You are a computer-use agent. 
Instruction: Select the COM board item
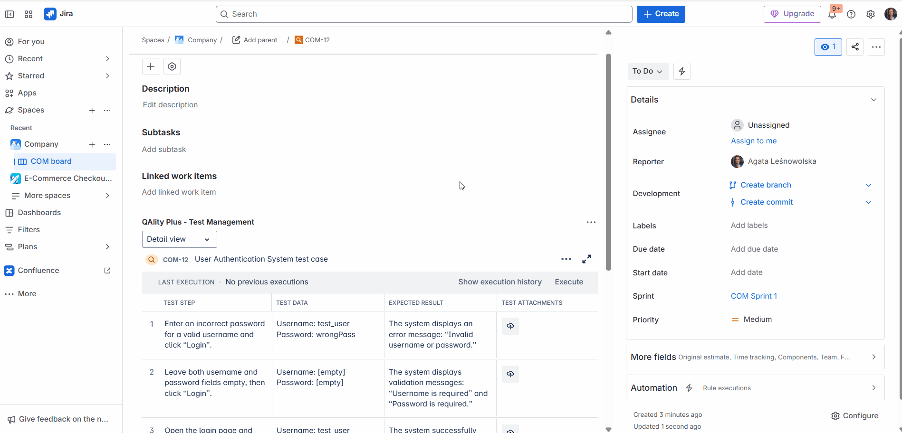(64, 161)
